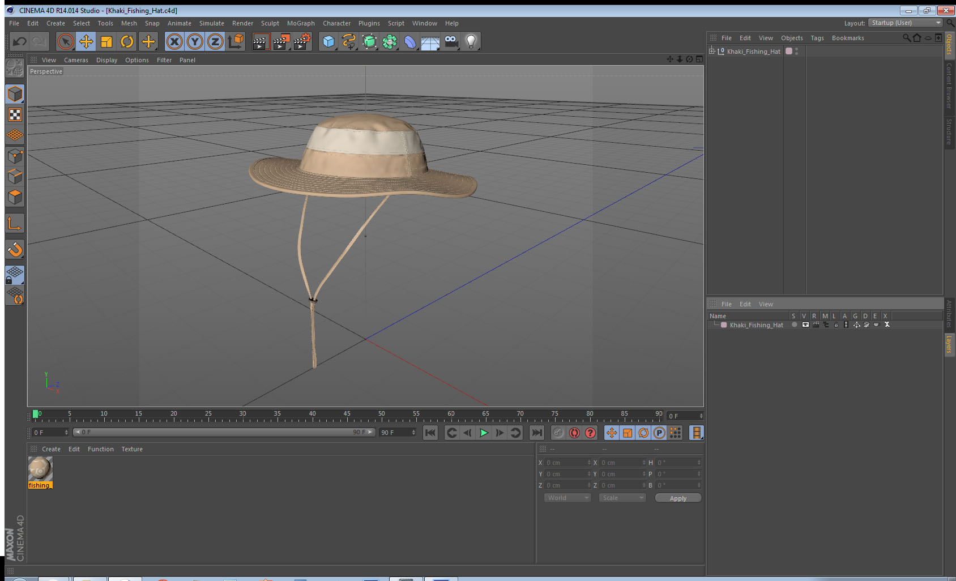
Task: Click the X position input field
Action: coord(567,463)
